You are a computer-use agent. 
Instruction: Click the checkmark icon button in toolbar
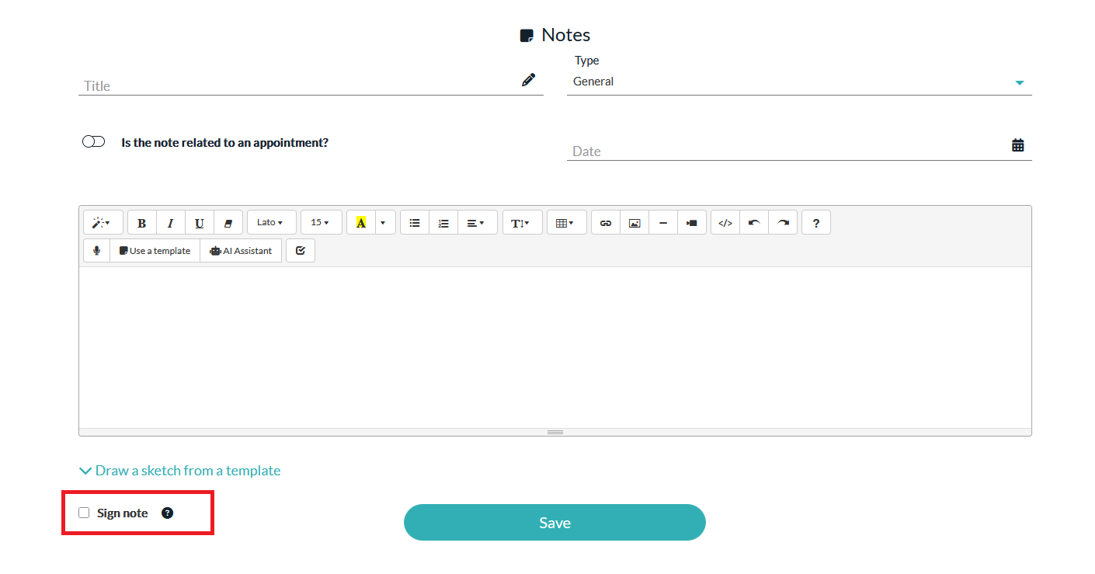301,251
